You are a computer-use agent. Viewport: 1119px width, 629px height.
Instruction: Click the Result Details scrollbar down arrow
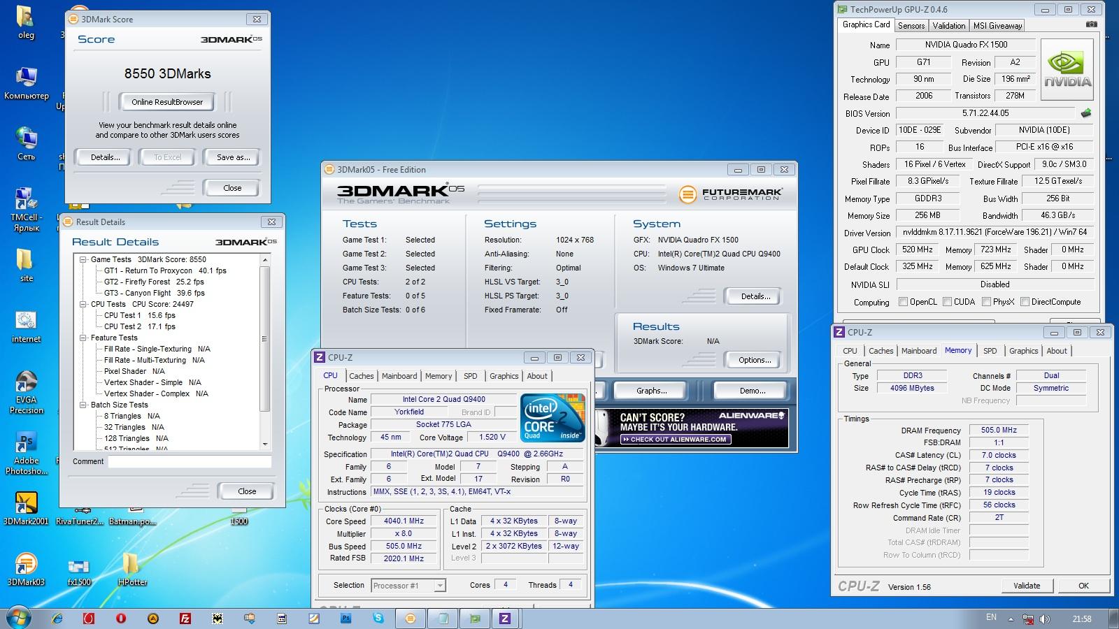[x=265, y=444]
